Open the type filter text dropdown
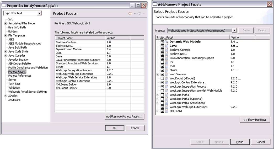Screen dimensions: 274x149 click(40, 13)
